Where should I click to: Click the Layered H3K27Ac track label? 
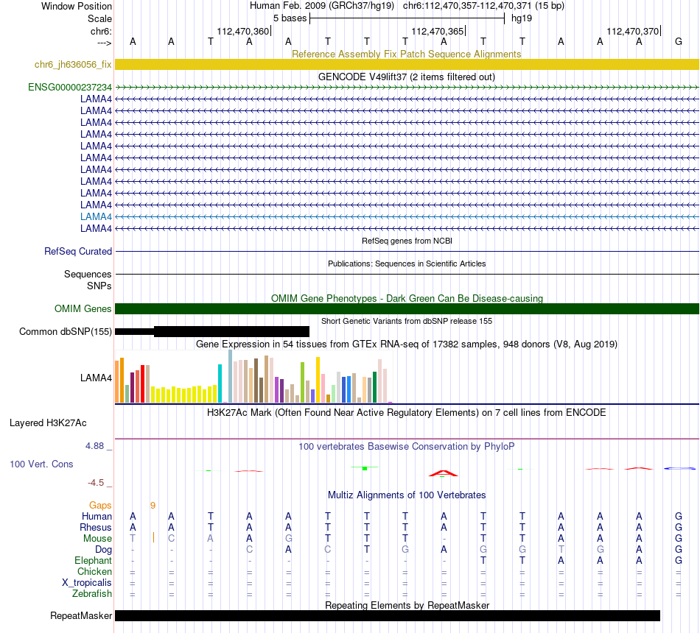48,423
